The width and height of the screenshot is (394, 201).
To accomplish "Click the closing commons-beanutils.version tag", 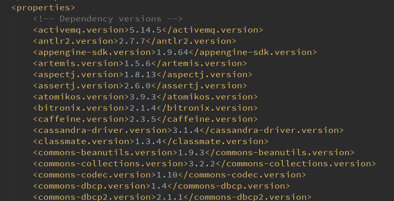I will click(x=279, y=152).
